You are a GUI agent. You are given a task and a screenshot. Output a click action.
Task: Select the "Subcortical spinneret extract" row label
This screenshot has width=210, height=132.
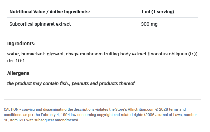pos(40,24)
